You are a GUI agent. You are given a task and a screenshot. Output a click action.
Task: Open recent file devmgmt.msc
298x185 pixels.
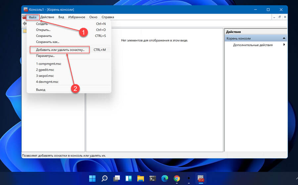pos(69,82)
